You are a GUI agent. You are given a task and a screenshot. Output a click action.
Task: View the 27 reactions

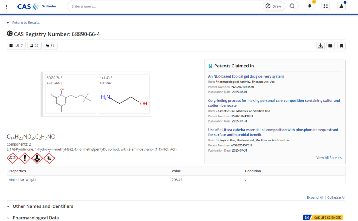click(34, 46)
